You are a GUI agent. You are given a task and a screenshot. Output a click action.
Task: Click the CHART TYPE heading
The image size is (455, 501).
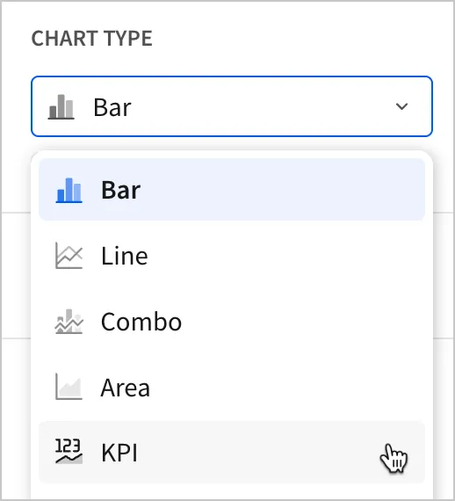(92, 39)
